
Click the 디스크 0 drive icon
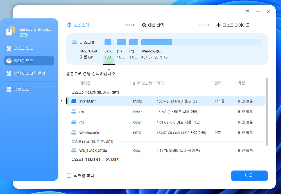[x=74, y=42]
